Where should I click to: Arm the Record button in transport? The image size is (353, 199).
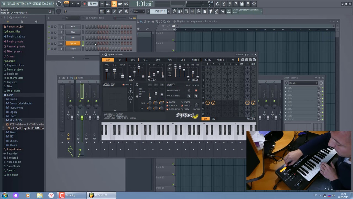pyautogui.click(x=84, y=4)
